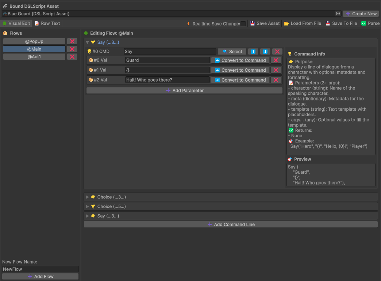Screen dimensions: 381x281
Task: Open the object picker for Blue Guard asset
Action: tap(338, 14)
